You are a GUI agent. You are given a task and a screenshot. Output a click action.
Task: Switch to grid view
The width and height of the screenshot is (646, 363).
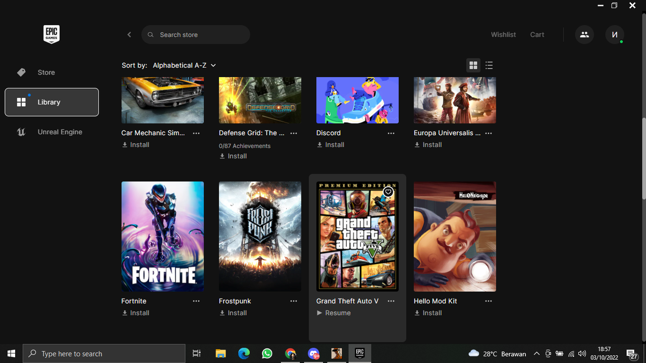pyautogui.click(x=473, y=66)
